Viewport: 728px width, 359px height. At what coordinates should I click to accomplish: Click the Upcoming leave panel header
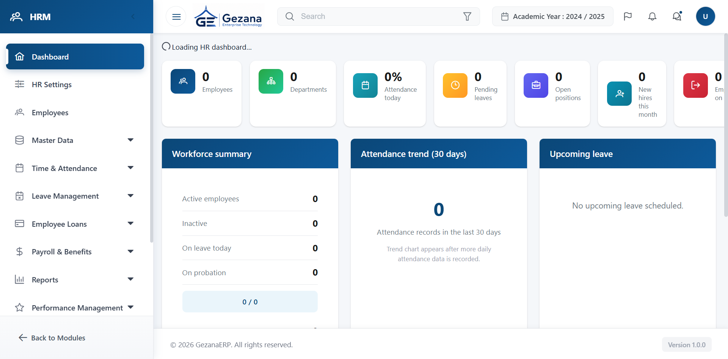[628, 154]
